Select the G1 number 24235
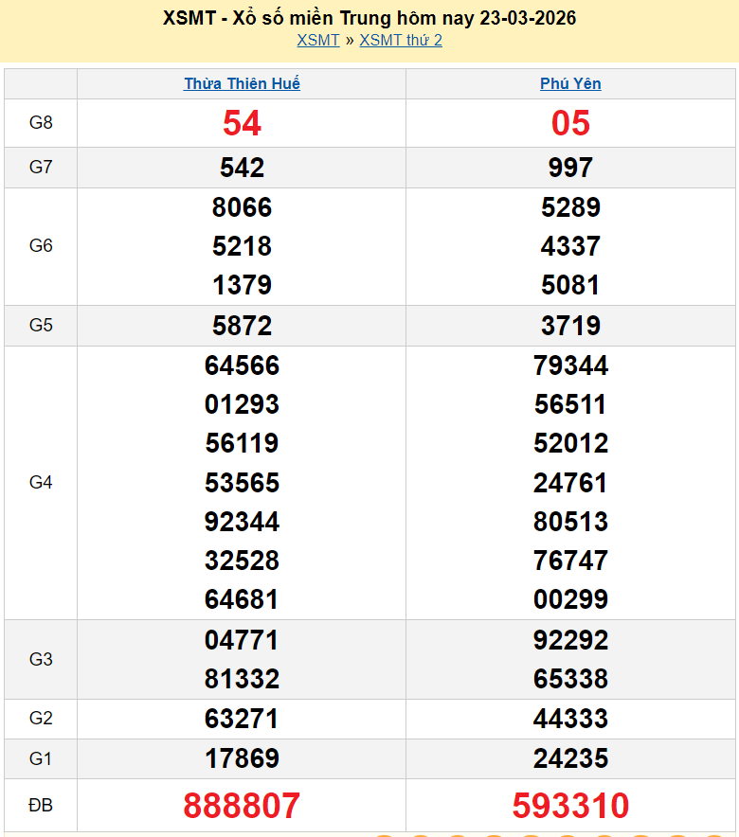739x837 pixels. tap(570, 758)
